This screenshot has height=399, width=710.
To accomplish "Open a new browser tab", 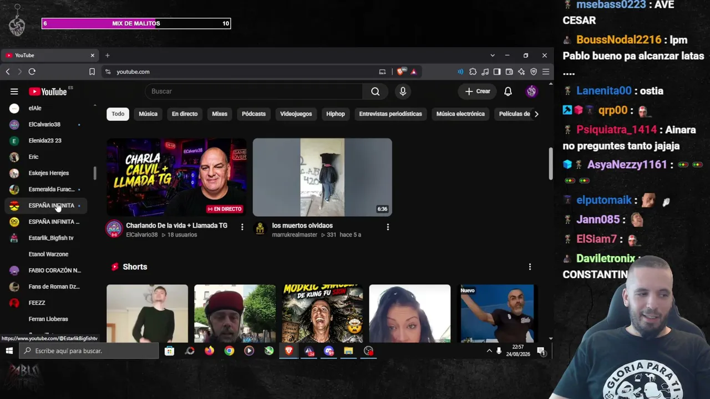I will (108, 55).
